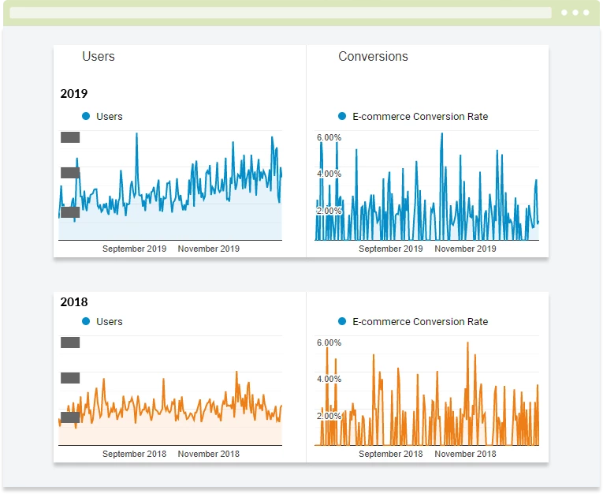Click 'September 2018' under the Users chart
The height and width of the screenshot is (494, 603).
(134, 454)
